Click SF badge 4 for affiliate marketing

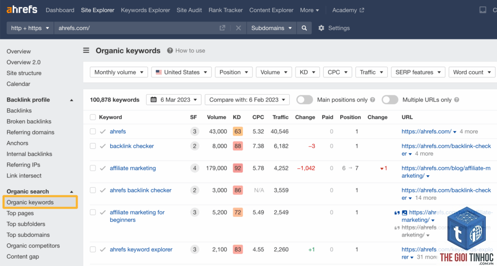point(195,168)
